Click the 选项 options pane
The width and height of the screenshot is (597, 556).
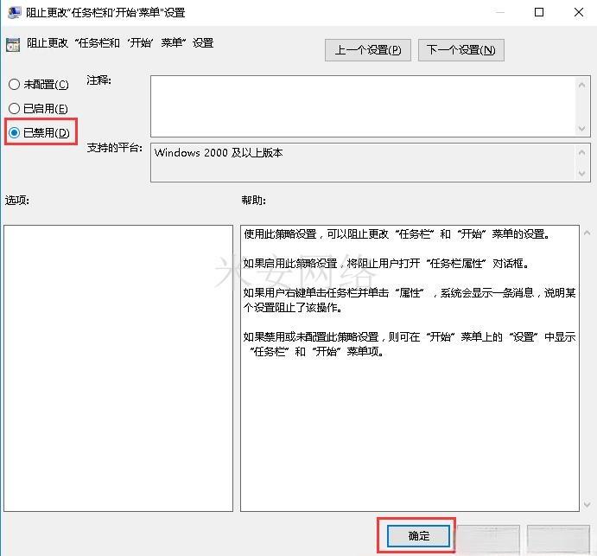118,368
